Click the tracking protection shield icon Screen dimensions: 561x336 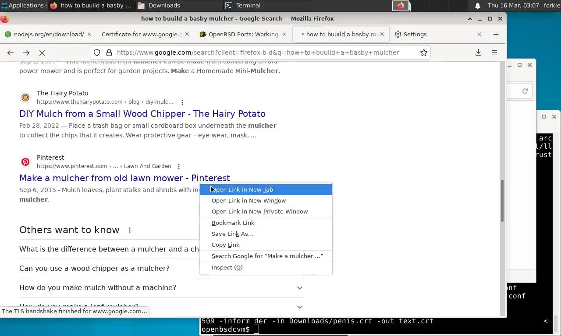pyautogui.click(x=97, y=52)
